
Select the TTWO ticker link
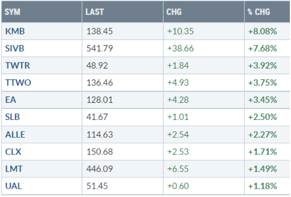pos(18,83)
